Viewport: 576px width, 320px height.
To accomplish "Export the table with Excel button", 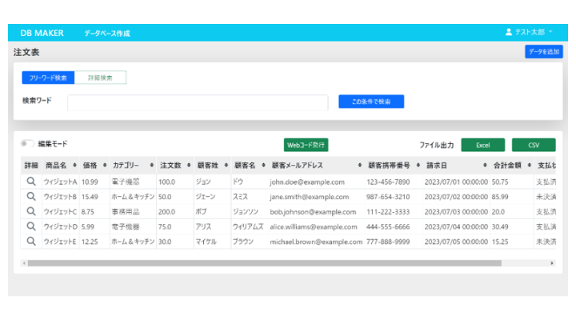I will [482, 145].
